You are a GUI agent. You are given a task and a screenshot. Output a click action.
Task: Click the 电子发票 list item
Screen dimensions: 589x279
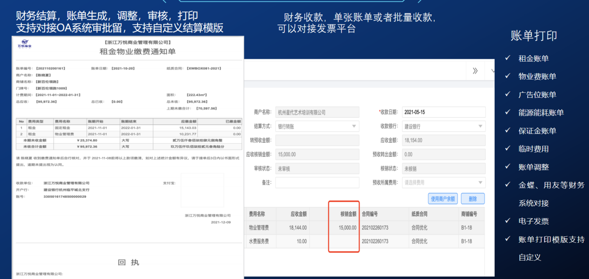pos(534,221)
